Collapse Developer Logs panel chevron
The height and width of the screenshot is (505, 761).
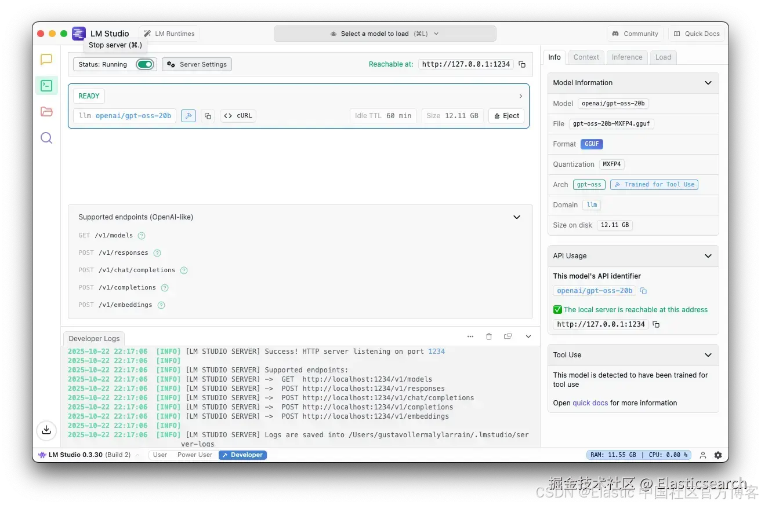(x=528, y=336)
